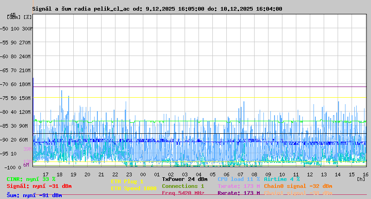Click the Connections 1 legend label
This screenshot has width=371, height=199.
[x=183, y=186]
